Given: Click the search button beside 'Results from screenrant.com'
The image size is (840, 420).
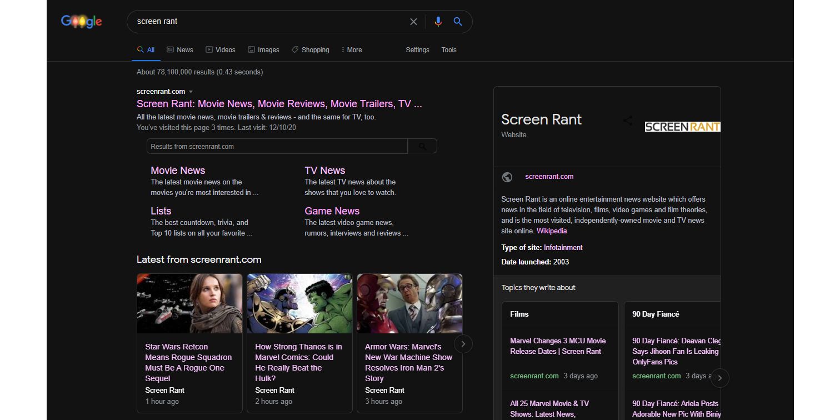Looking at the screenshot, I should point(422,146).
